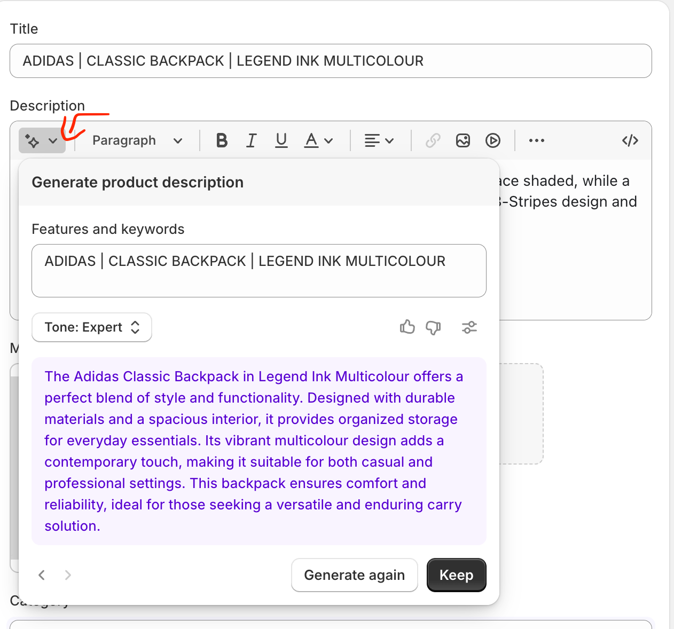Click the insert video icon

click(493, 140)
